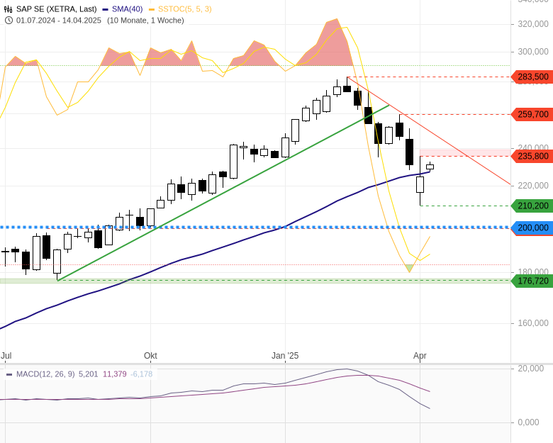
Task: Click the 20,000 MACD axis label
Action: pyautogui.click(x=531, y=369)
